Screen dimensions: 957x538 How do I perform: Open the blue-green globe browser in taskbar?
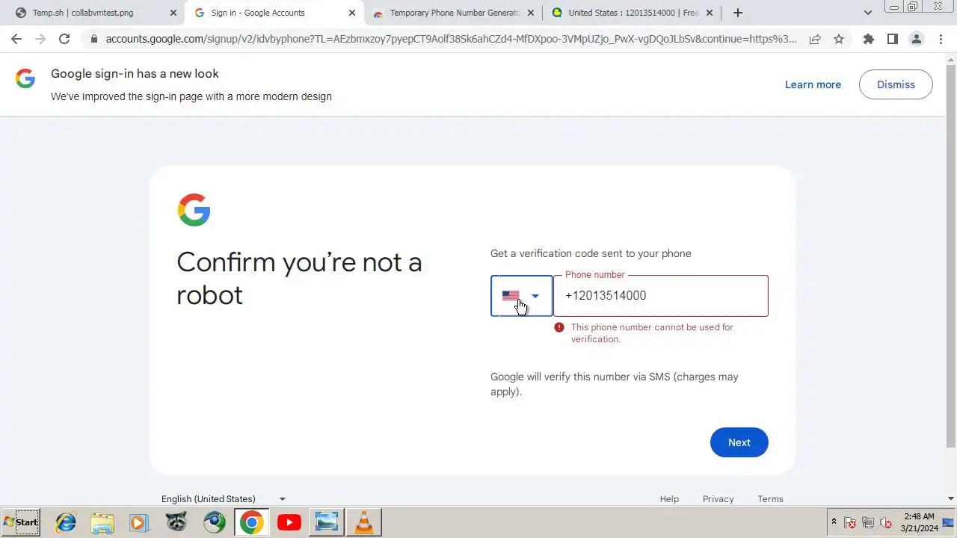pyautogui.click(x=214, y=522)
